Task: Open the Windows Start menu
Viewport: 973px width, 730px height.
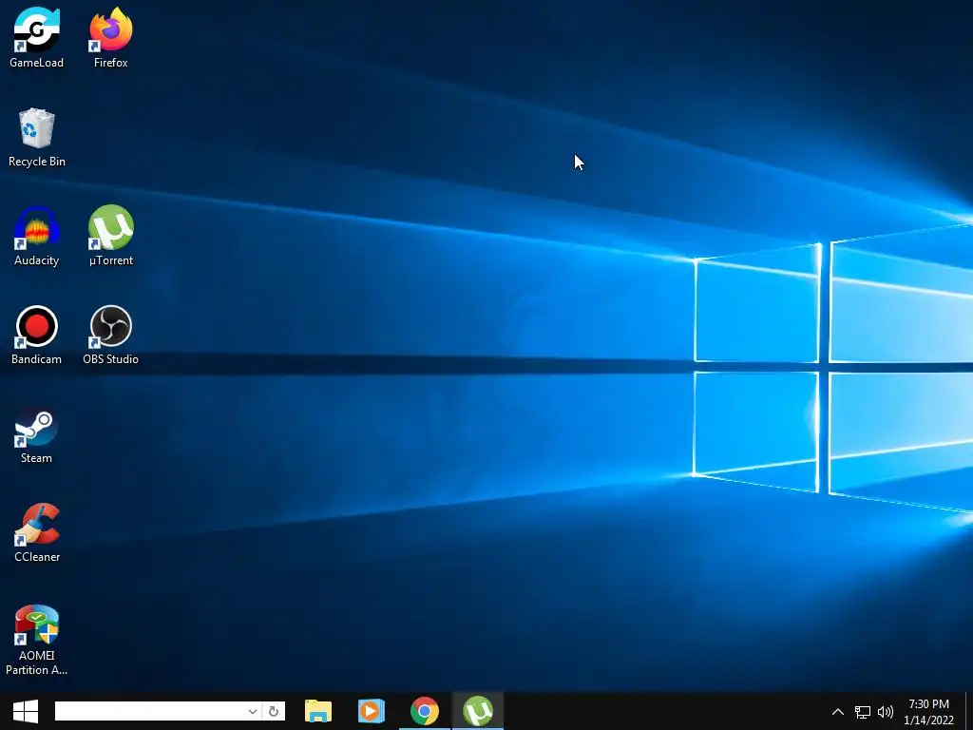Action: tap(26, 711)
